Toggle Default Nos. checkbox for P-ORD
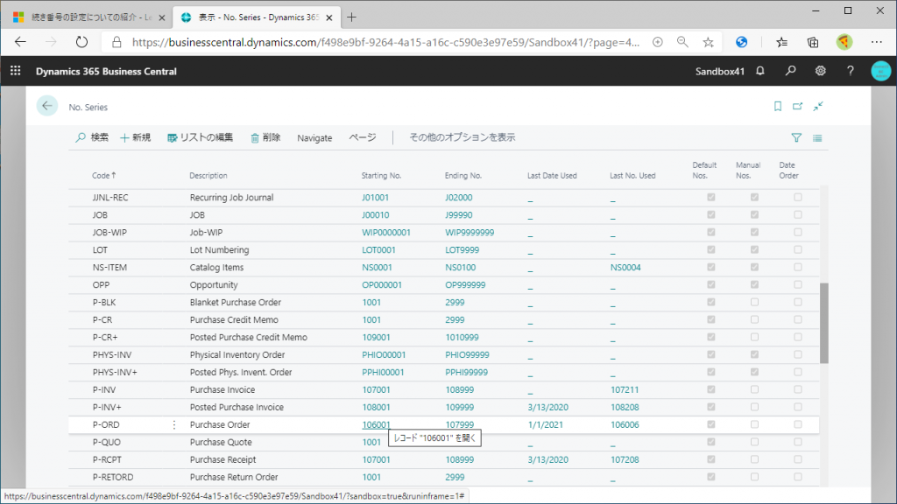The height and width of the screenshot is (504, 897). 711,424
